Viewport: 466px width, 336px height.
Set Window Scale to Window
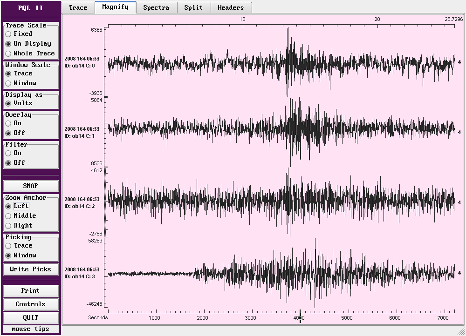(8, 83)
